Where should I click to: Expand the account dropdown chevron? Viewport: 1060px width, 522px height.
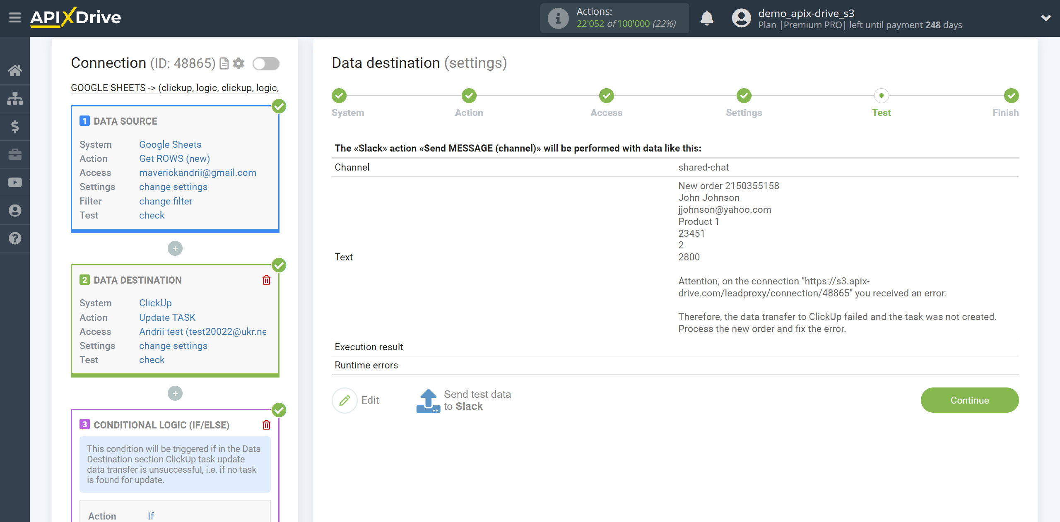1046,18
